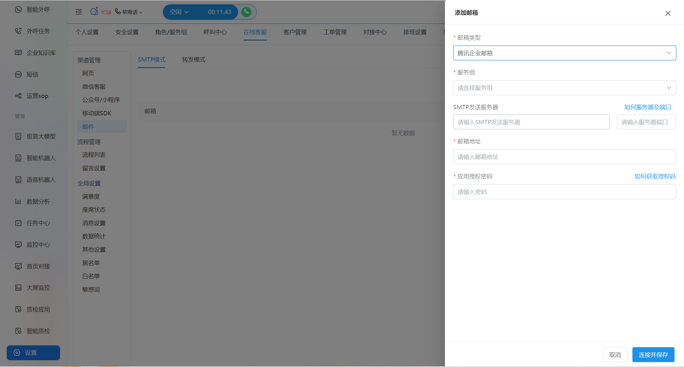Open the 大屏监控 icon
The width and height of the screenshot is (684, 367).
click(18, 288)
